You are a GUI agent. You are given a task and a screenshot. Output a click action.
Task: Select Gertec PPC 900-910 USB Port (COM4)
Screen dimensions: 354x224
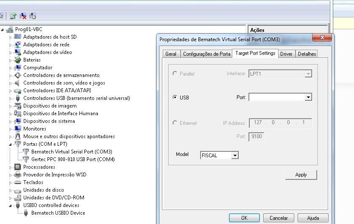73,159
